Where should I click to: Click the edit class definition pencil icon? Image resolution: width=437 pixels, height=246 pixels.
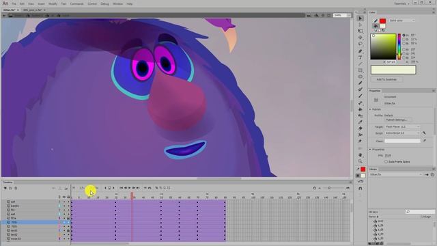[x=424, y=141]
